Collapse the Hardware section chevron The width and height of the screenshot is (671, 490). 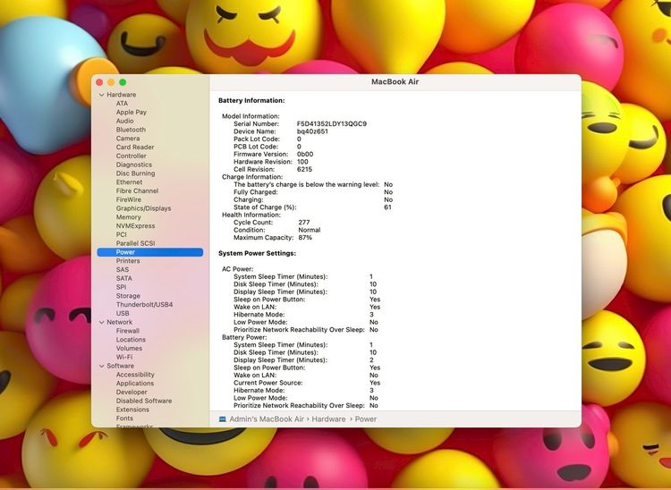(102, 95)
